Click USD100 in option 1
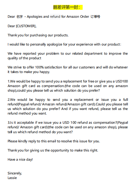Viewport: 136px width, 186px height. coord(122,81)
